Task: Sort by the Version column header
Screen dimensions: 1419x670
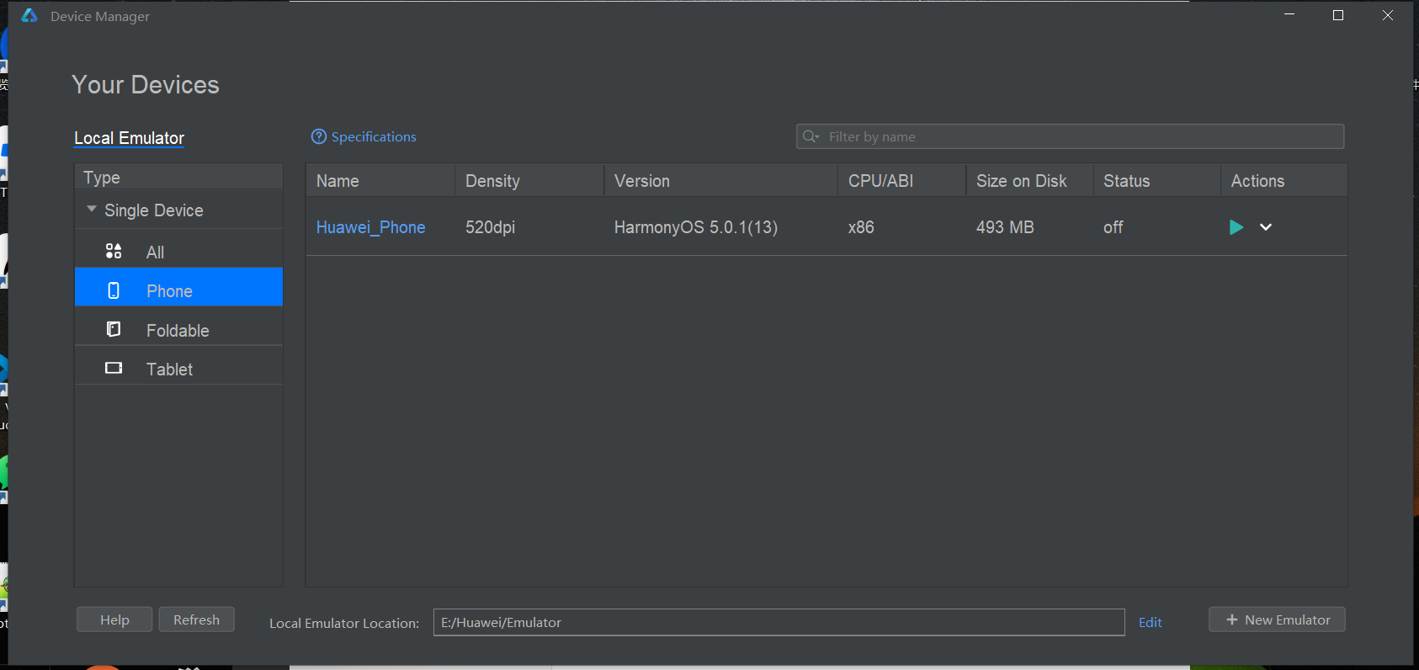Action: point(721,181)
